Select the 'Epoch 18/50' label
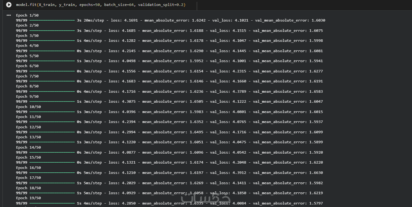 (28, 188)
